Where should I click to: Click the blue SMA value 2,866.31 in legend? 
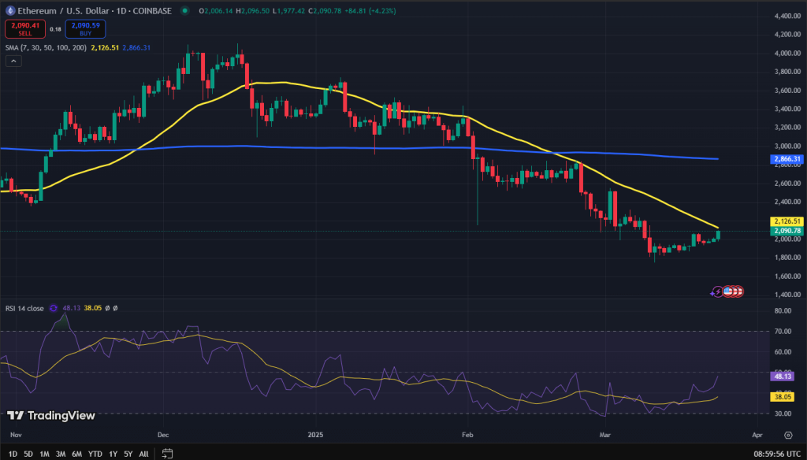(136, 48)
